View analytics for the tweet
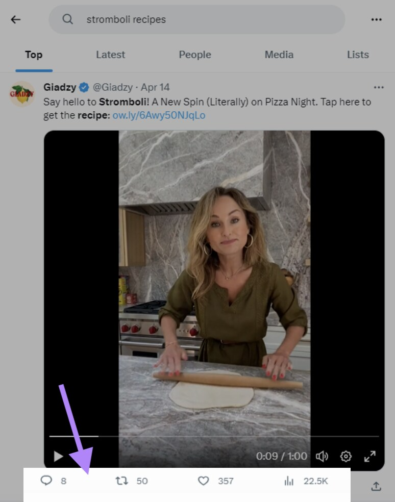This screenshot has height=502, width=395. pyautogui.click(x=289, y=481)
